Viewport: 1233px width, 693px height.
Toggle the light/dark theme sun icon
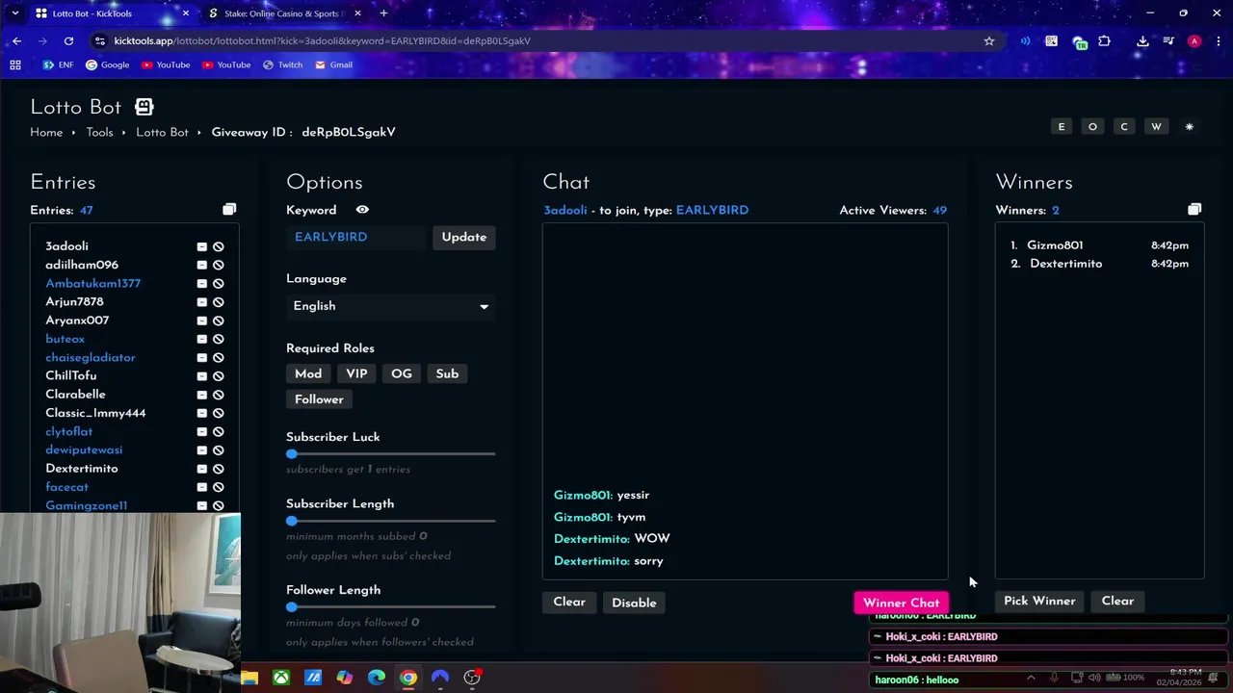click(1190, 127)
